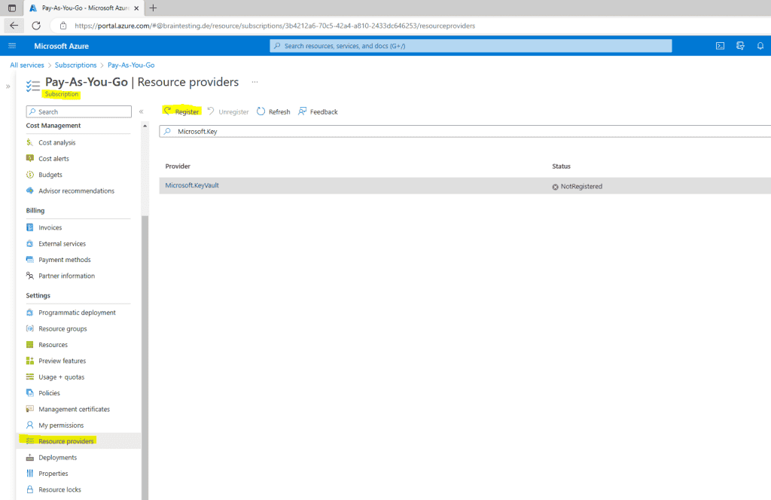Open the Cost analysis blade
The height and width of the screenshot is (500, 771).
click(x=57, y=142)
